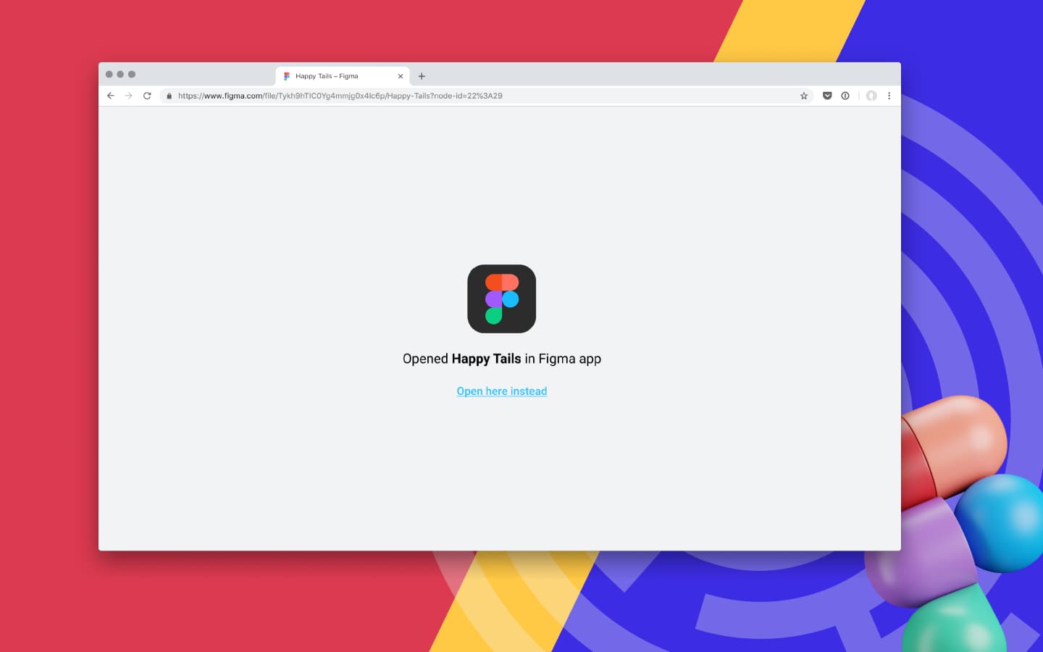The image size is (1043, 652).
Task: Open the profile avatar icon
Action: click(871, 96)
